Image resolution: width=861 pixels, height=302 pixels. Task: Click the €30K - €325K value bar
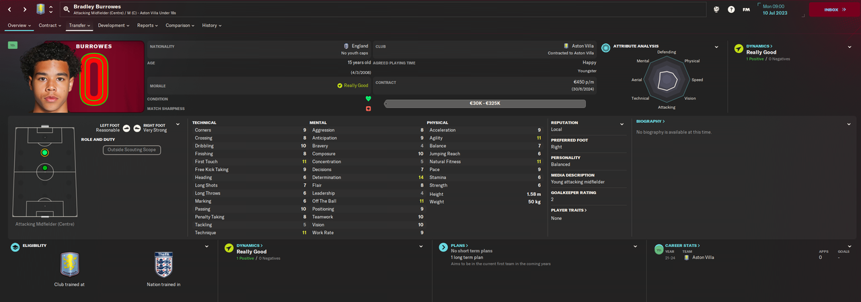[x=484, y=103]
